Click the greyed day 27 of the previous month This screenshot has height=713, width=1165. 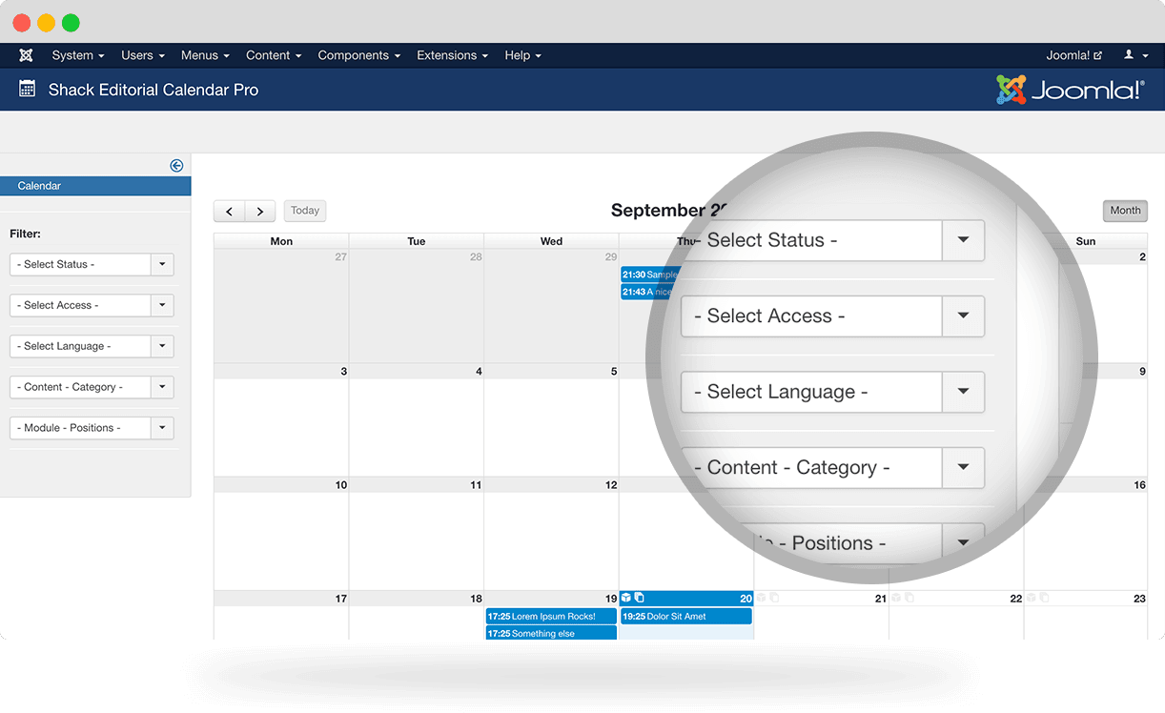point(341,257)
